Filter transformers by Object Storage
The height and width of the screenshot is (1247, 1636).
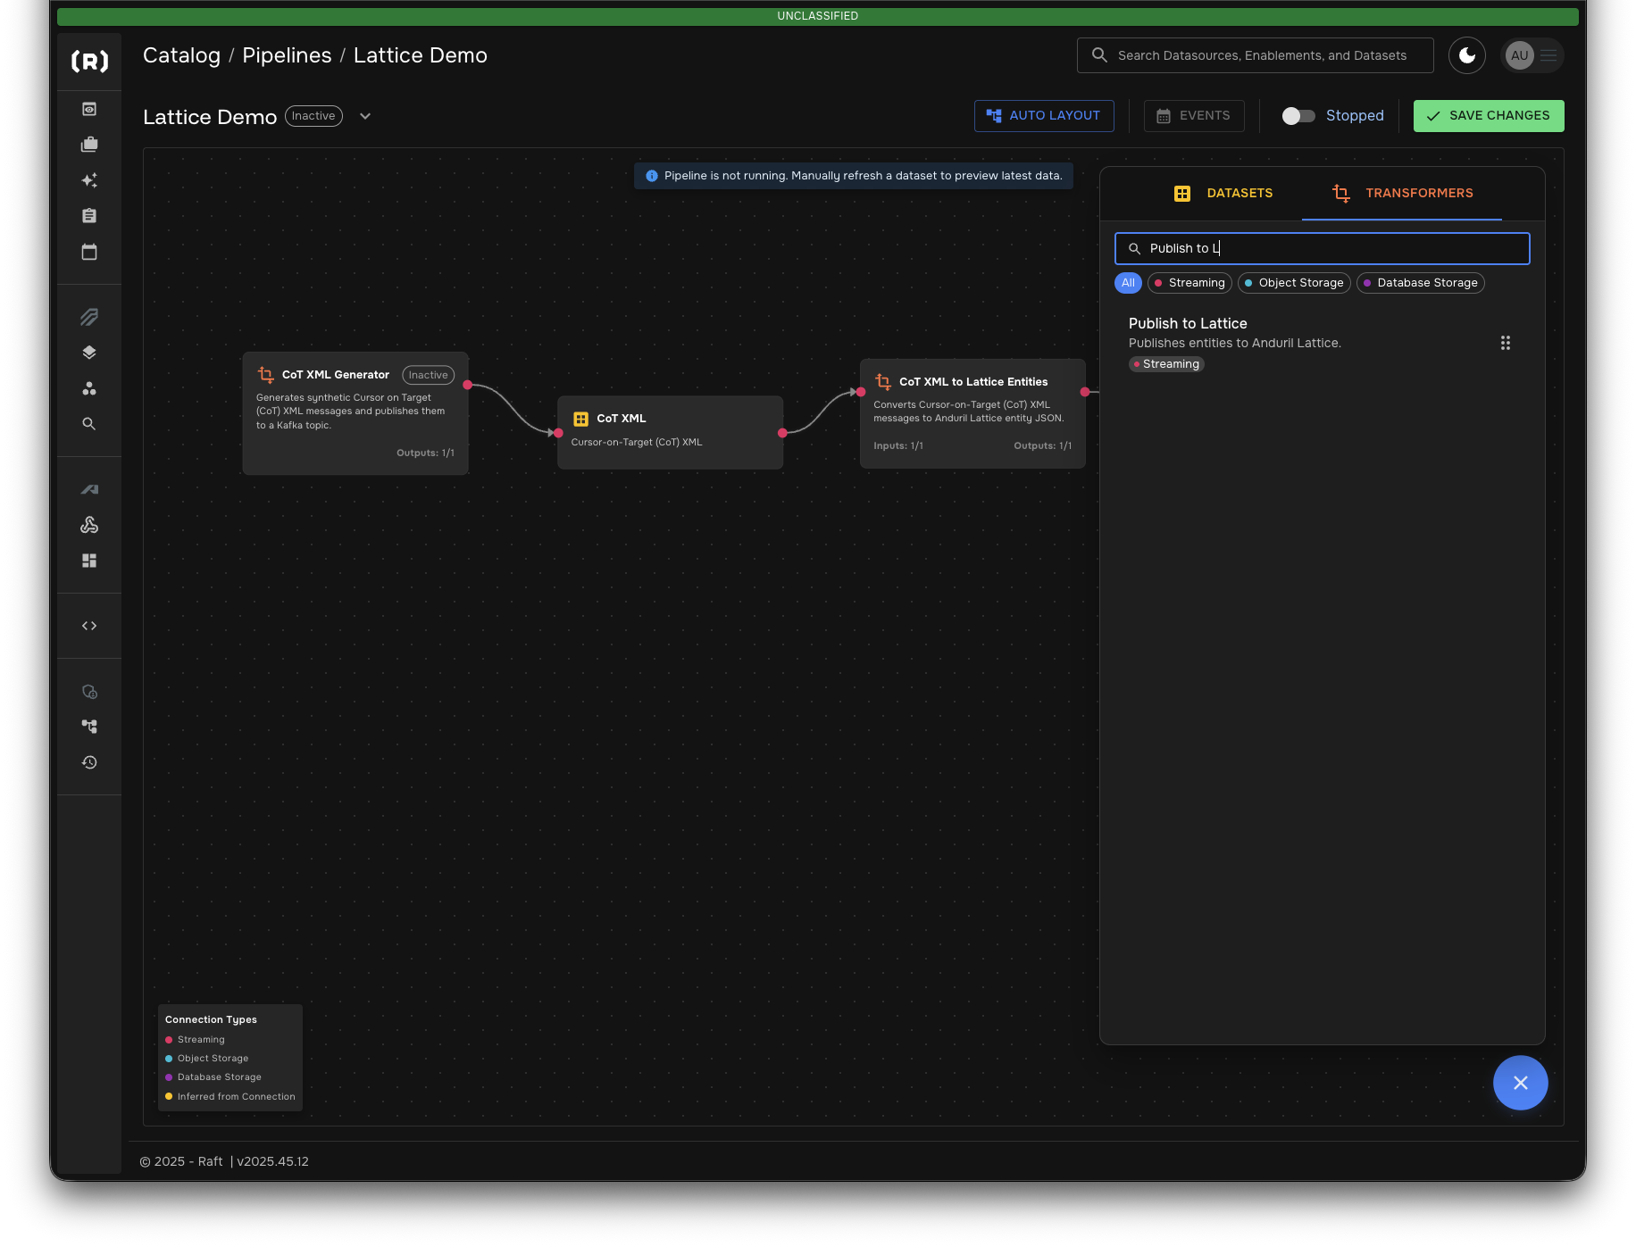pos(1295,283)
